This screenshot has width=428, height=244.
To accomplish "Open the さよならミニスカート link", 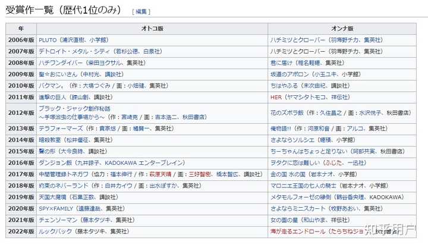I will (x=298, y=209).
